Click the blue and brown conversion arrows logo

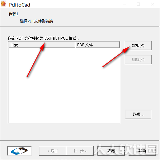pyautogui.click(x=19, y=151)
